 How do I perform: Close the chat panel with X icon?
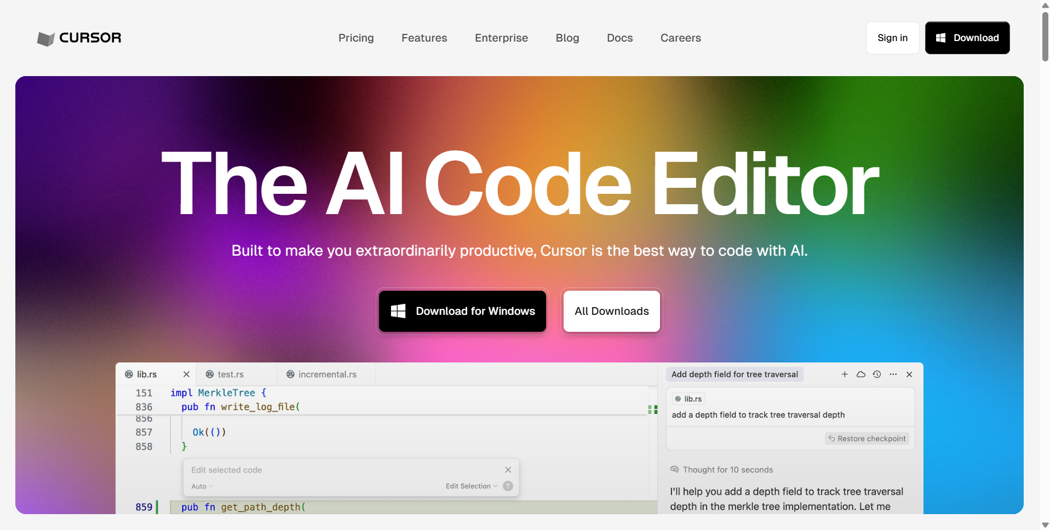click(x=909, y=375)
